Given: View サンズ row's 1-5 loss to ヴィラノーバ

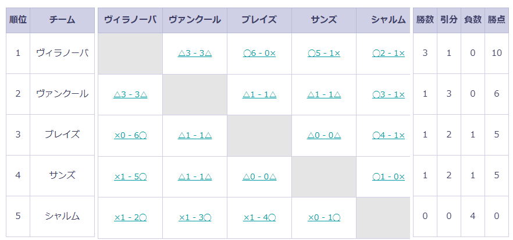Looking at the screenshot, I should [130, 176].
